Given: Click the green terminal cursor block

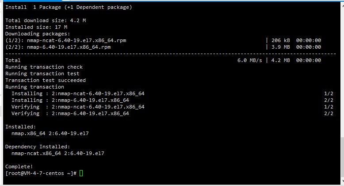Looking at the screenshot, I should (x=81, y=173).
